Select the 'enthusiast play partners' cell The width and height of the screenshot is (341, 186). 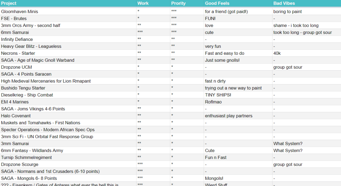click(x=228, y=116)
